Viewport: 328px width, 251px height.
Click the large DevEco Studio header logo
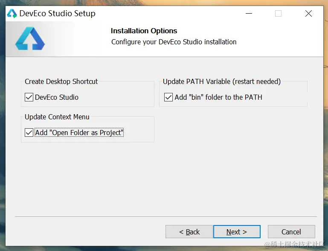[x=29, y=38]
